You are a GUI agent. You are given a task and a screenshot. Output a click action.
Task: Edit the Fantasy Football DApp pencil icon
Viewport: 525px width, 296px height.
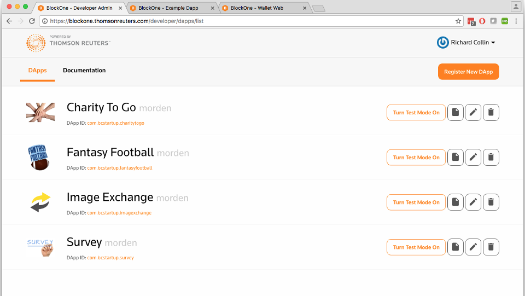[x=473, y=158]
